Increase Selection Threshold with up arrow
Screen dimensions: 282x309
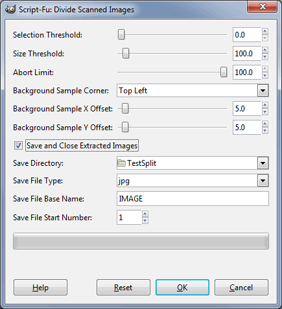coord(265,31)
